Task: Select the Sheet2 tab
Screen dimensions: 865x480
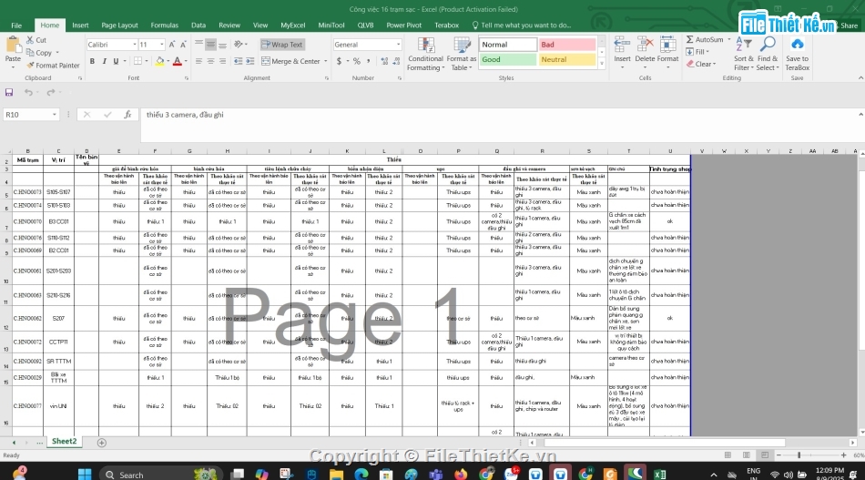Action: coord(64,442)
